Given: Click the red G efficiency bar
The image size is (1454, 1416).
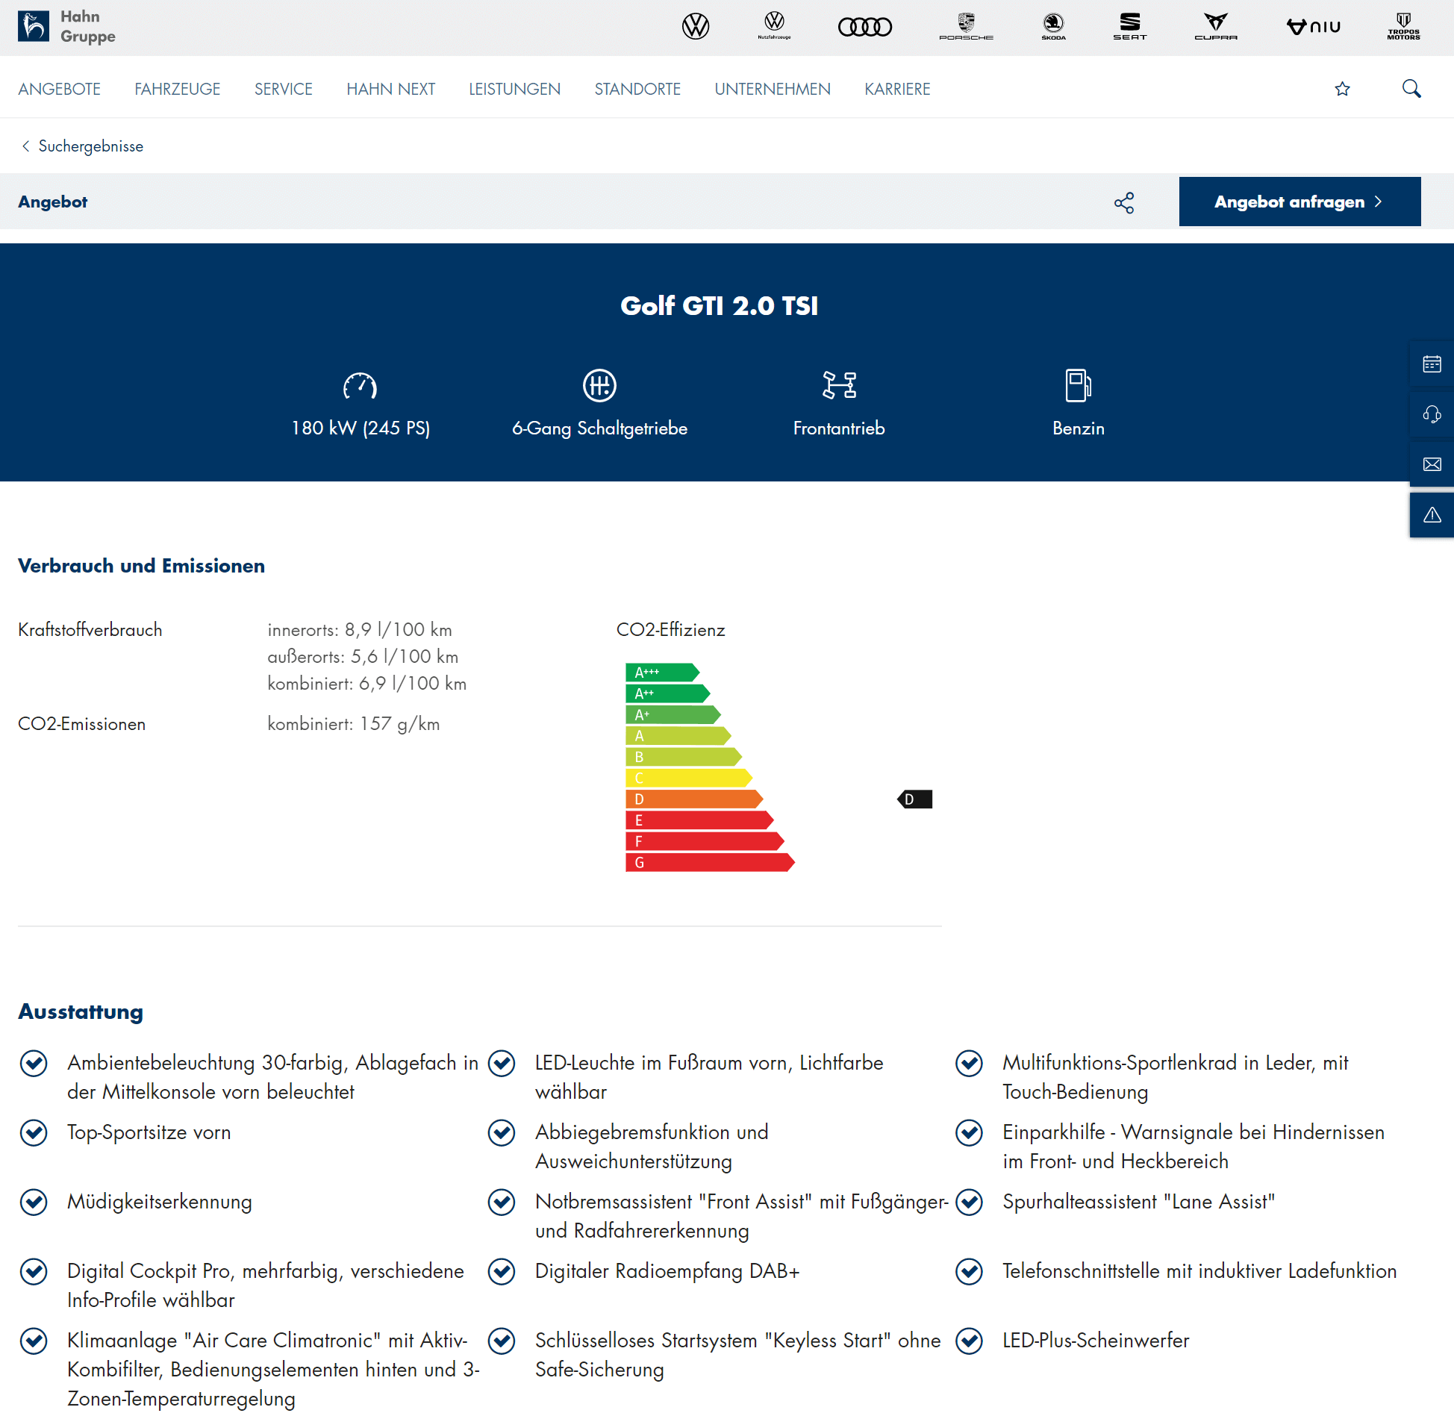Looking at the screenshot, I should click(710, 863).
